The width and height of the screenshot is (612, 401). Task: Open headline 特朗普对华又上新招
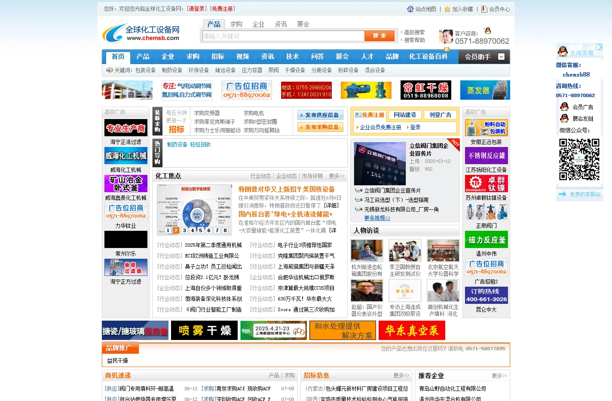(287, 190)
